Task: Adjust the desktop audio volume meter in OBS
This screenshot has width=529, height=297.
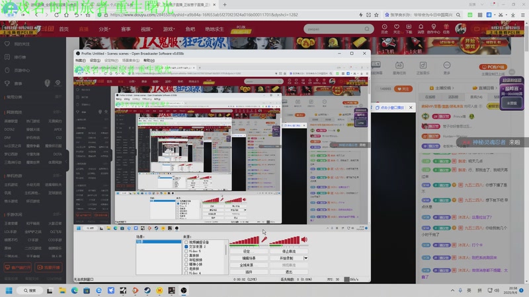Action: (x=284, y=240)
